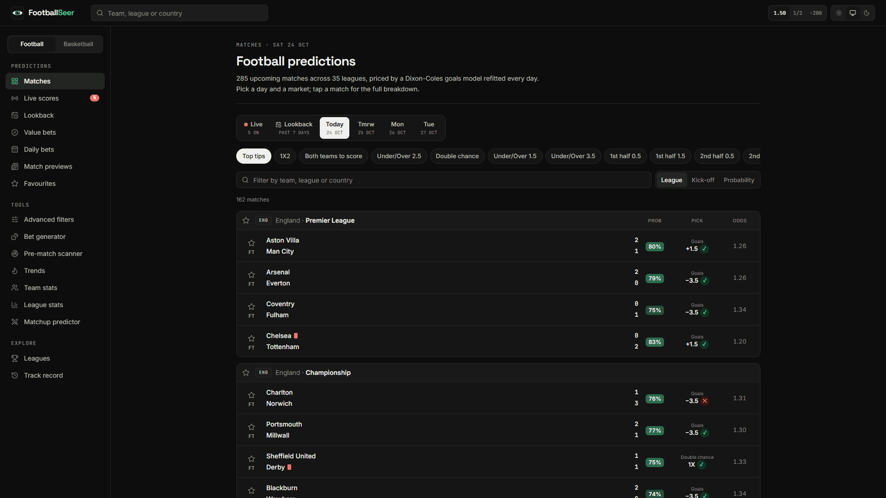Switch to dark theme moon icon
The width and height of the screenshot is (886, 498).
coord(867,13)
